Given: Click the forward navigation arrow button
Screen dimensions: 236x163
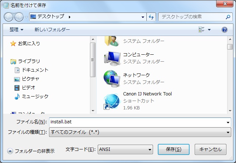Looking at the screenshot, I should (18, 17).
